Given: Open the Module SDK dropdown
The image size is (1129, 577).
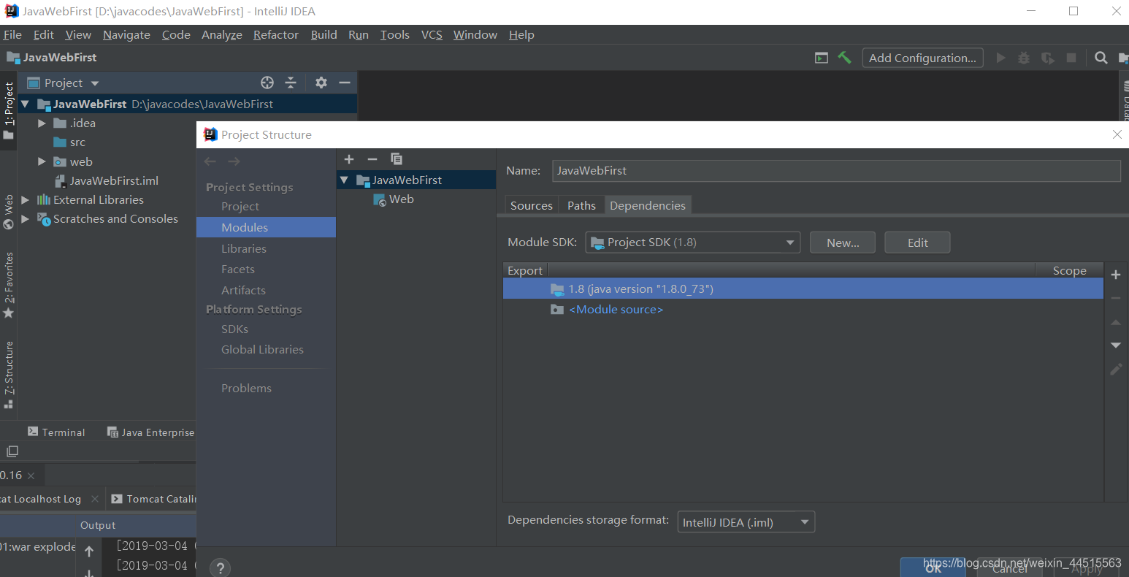Looking at the screenshot, I should [692, 242].
